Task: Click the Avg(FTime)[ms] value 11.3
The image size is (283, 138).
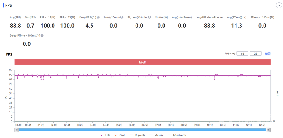Action: (236, 26)
